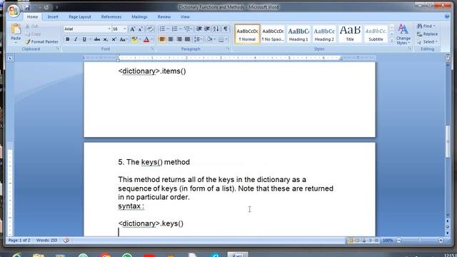
Task: Open Word help question icon
Action: pos(447,16)
